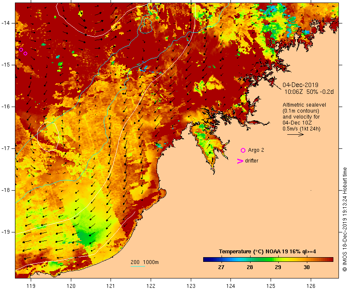The height and width of the screenshot is (290, 350).
Task: Click the '0.5m/s (1kt 24h)' text
Action: (x=301, y=129)
